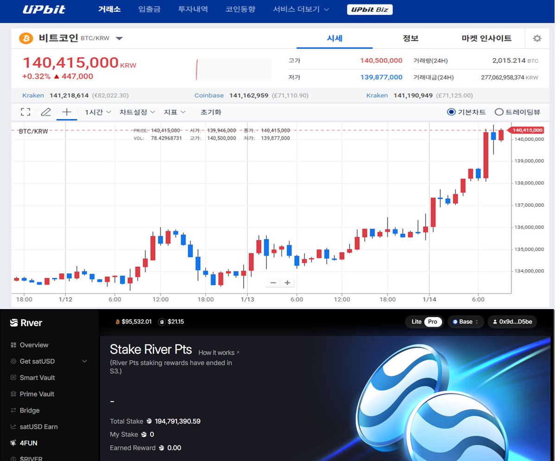The width and height of the screenshot is (556, 461).
Task: Click the River logo
Action: pyautogui.click(x=26, y=323)
